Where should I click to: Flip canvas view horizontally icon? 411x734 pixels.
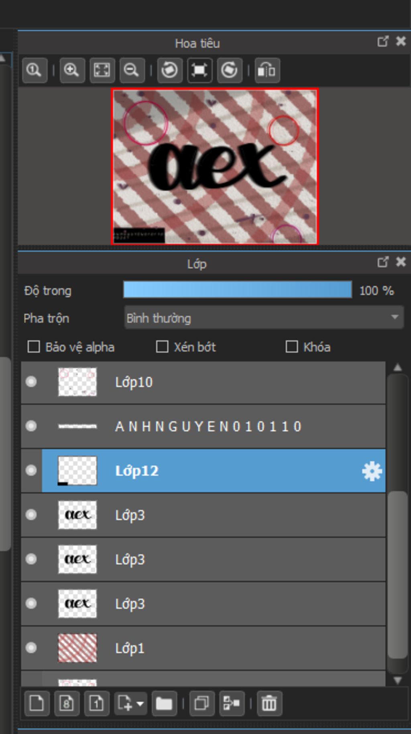point(267,70)
